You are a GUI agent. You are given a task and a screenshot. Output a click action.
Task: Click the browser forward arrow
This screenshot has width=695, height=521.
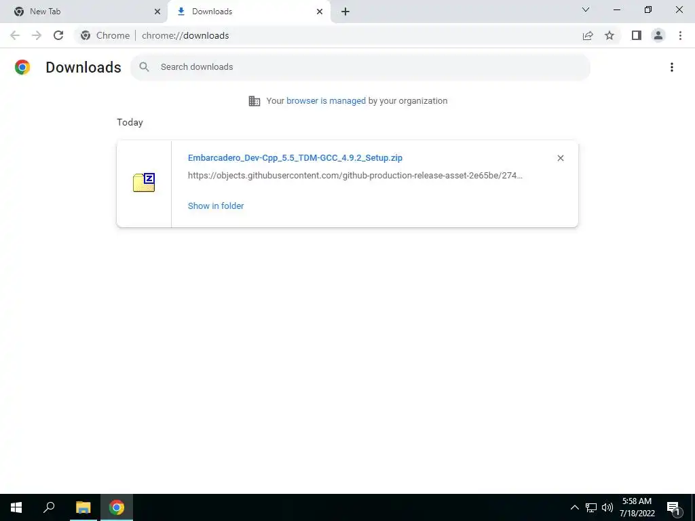click(37, 35)
